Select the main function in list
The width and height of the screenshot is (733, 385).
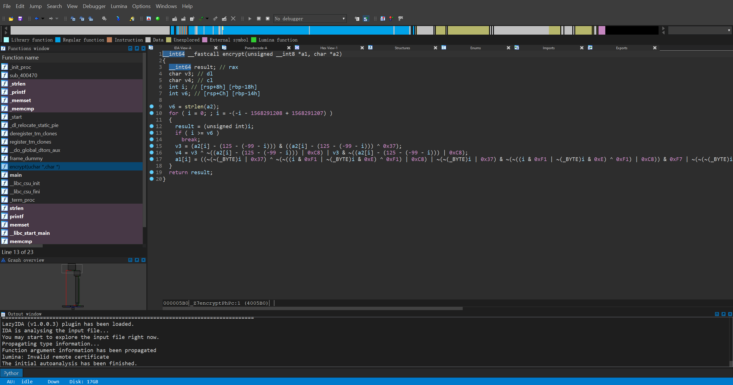[15, 175]
